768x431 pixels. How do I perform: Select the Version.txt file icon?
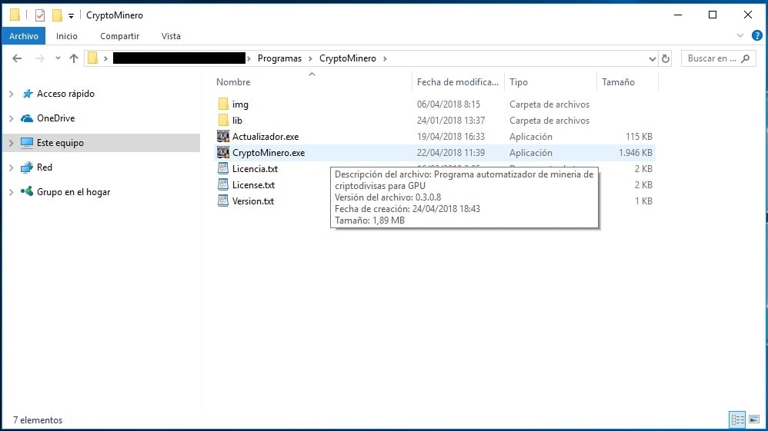(223, 201)
